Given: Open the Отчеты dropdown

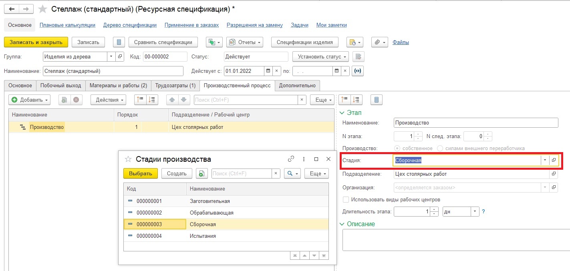Looking at the screenshot, I should coord(245,42).
